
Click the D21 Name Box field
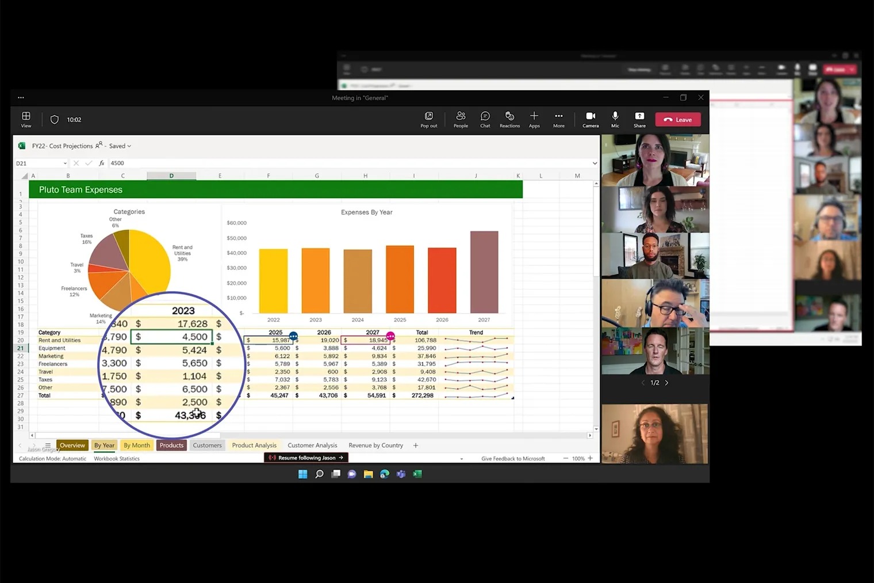41,163
